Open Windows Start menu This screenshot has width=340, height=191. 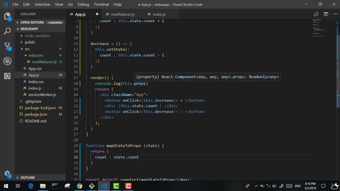[x=6, y=186]
